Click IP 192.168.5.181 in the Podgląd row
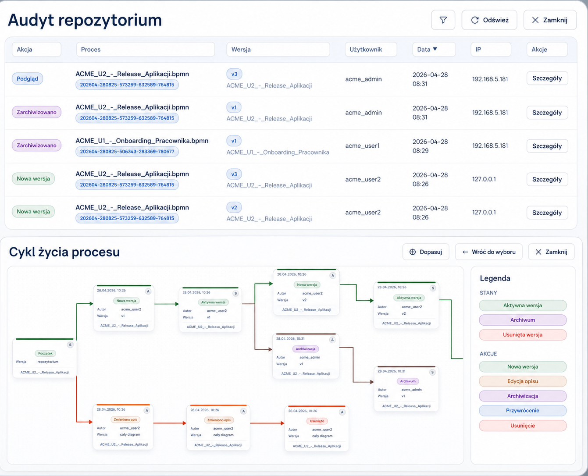This screenshot has height=476, width=588. click(490, 79)
